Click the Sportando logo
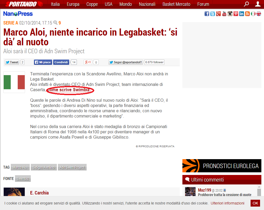Image resolution: width=264 pixels, height=210 pixels. tap(24, 4)
